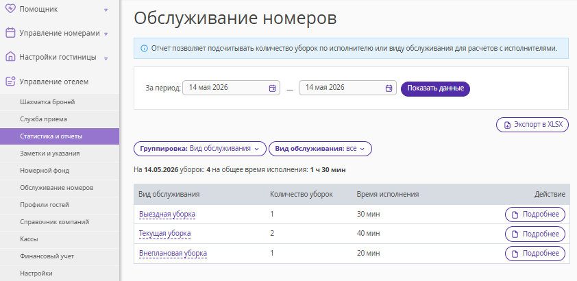Click the Вид обслуживания column header
Image resolution: width=577 pixels, height=281 pixels.
pos(169,194)
